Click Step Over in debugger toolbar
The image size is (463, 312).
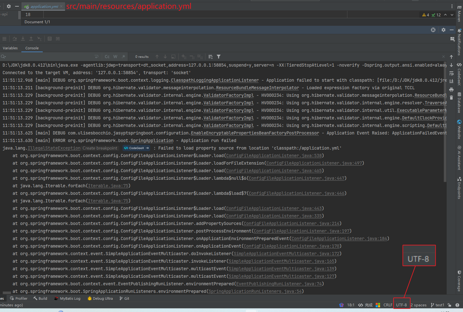[x=15, y=39]
